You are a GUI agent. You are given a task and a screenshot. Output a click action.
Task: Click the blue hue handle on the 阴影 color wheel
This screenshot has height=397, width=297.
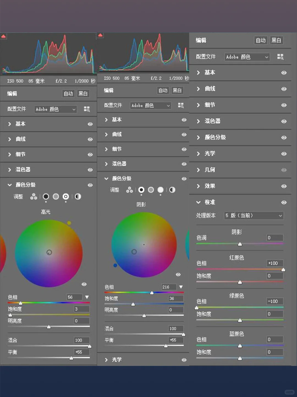[115, 265]
